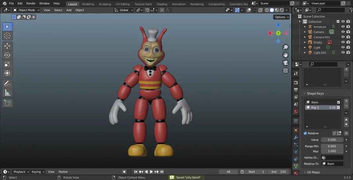This screenshot has height=180, width=353.
Task: Disable the Key 1 shape key checkbox
Action: 338,107
